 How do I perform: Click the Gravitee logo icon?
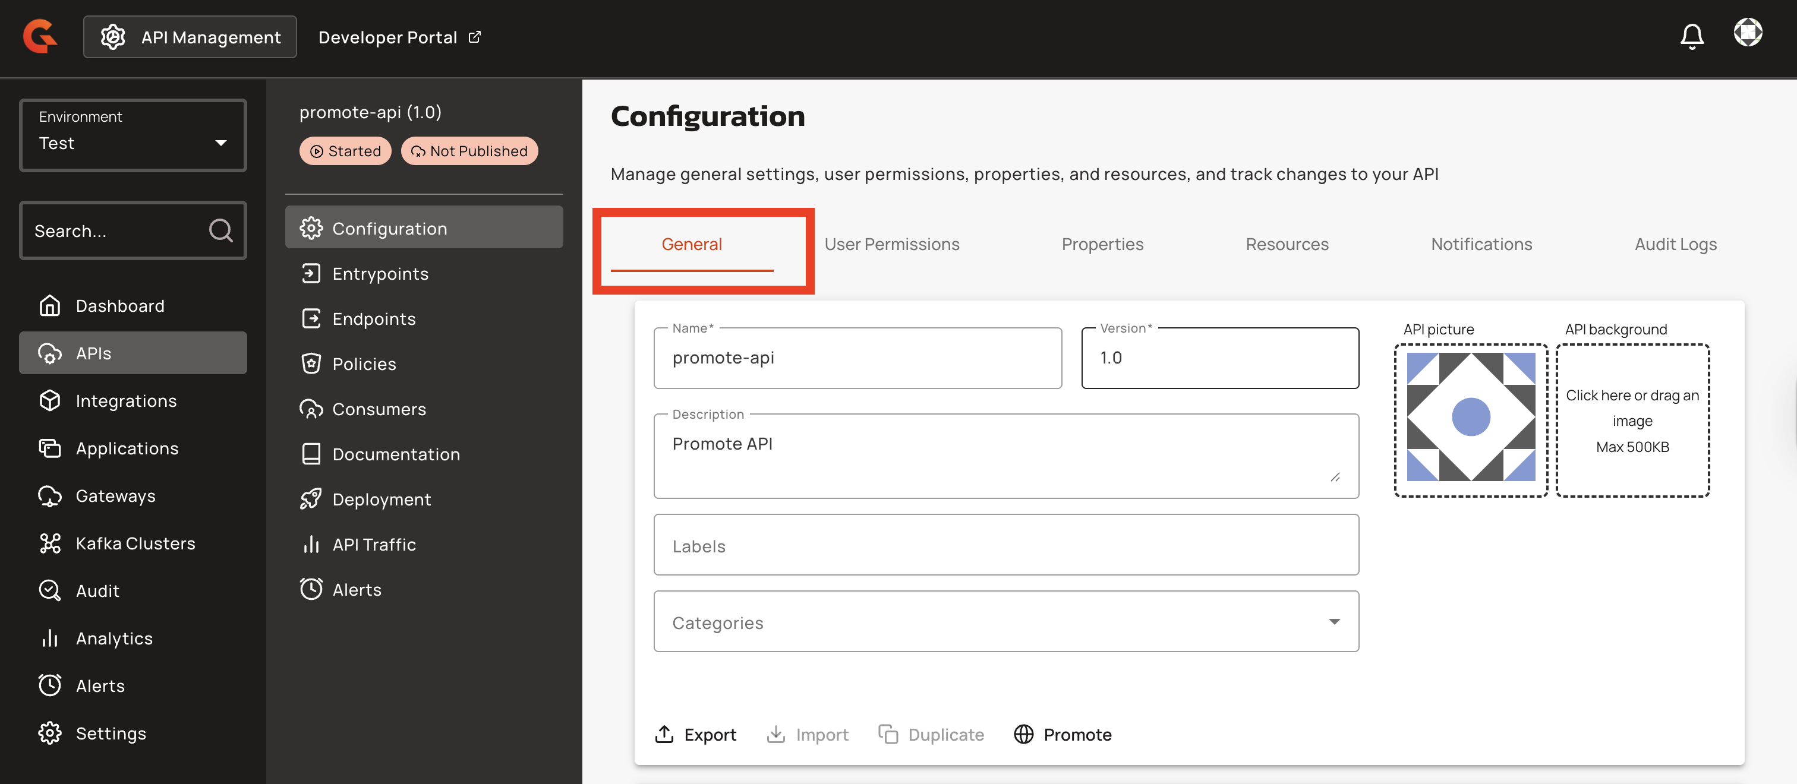pos(40,36)
